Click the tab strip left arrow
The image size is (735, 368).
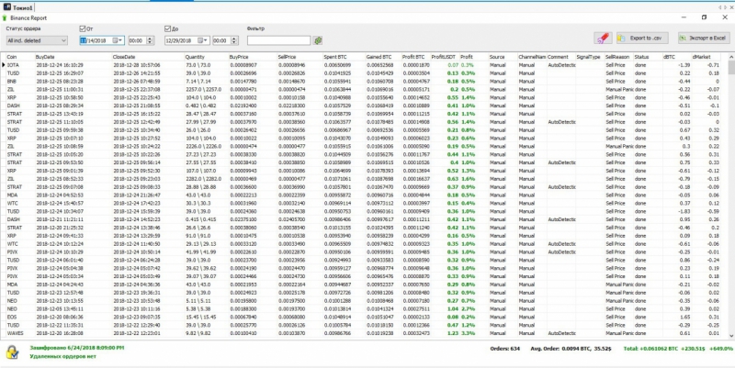(x=720, y=7)
